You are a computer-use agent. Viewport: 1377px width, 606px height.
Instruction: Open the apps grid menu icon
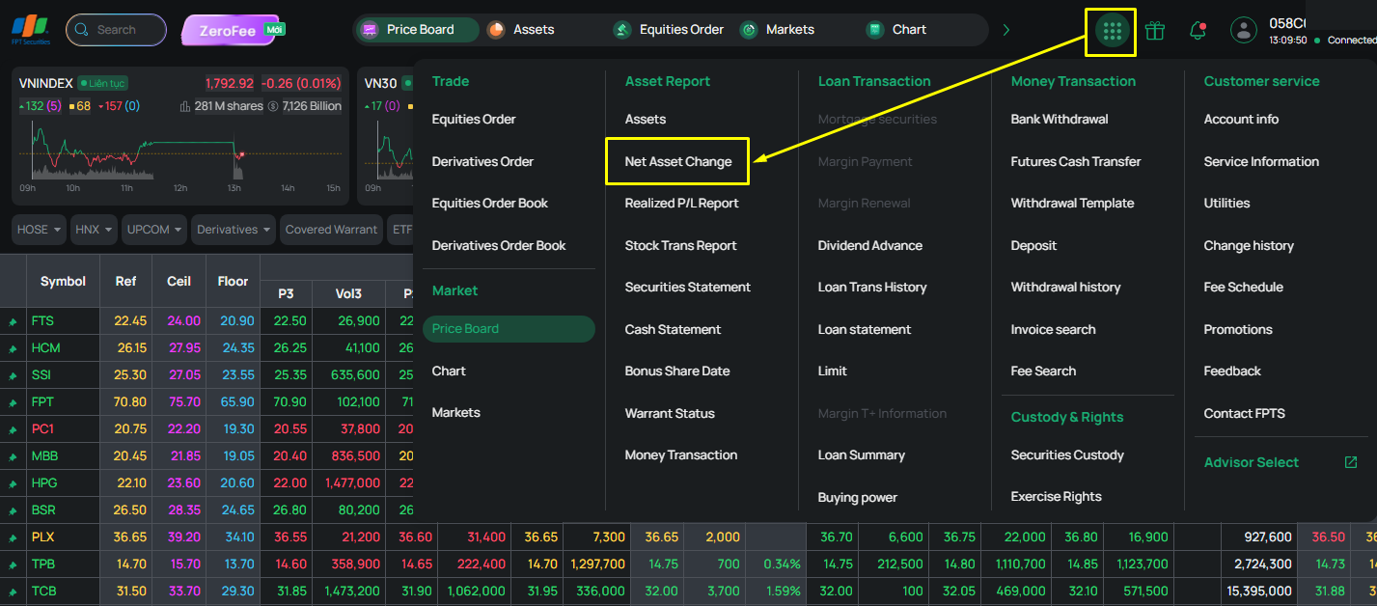click(1112, 31)
